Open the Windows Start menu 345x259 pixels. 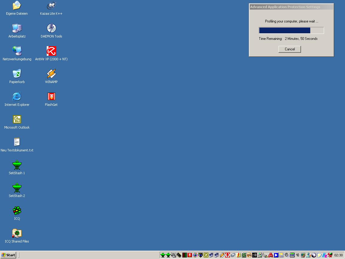8,255
